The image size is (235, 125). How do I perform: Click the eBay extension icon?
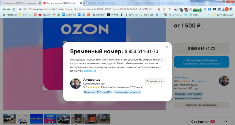(176, 9)
